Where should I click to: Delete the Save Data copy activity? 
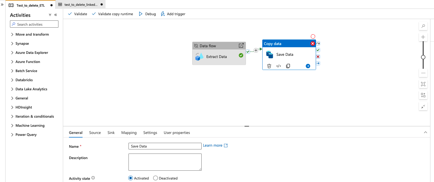click(x=269, y=66)
